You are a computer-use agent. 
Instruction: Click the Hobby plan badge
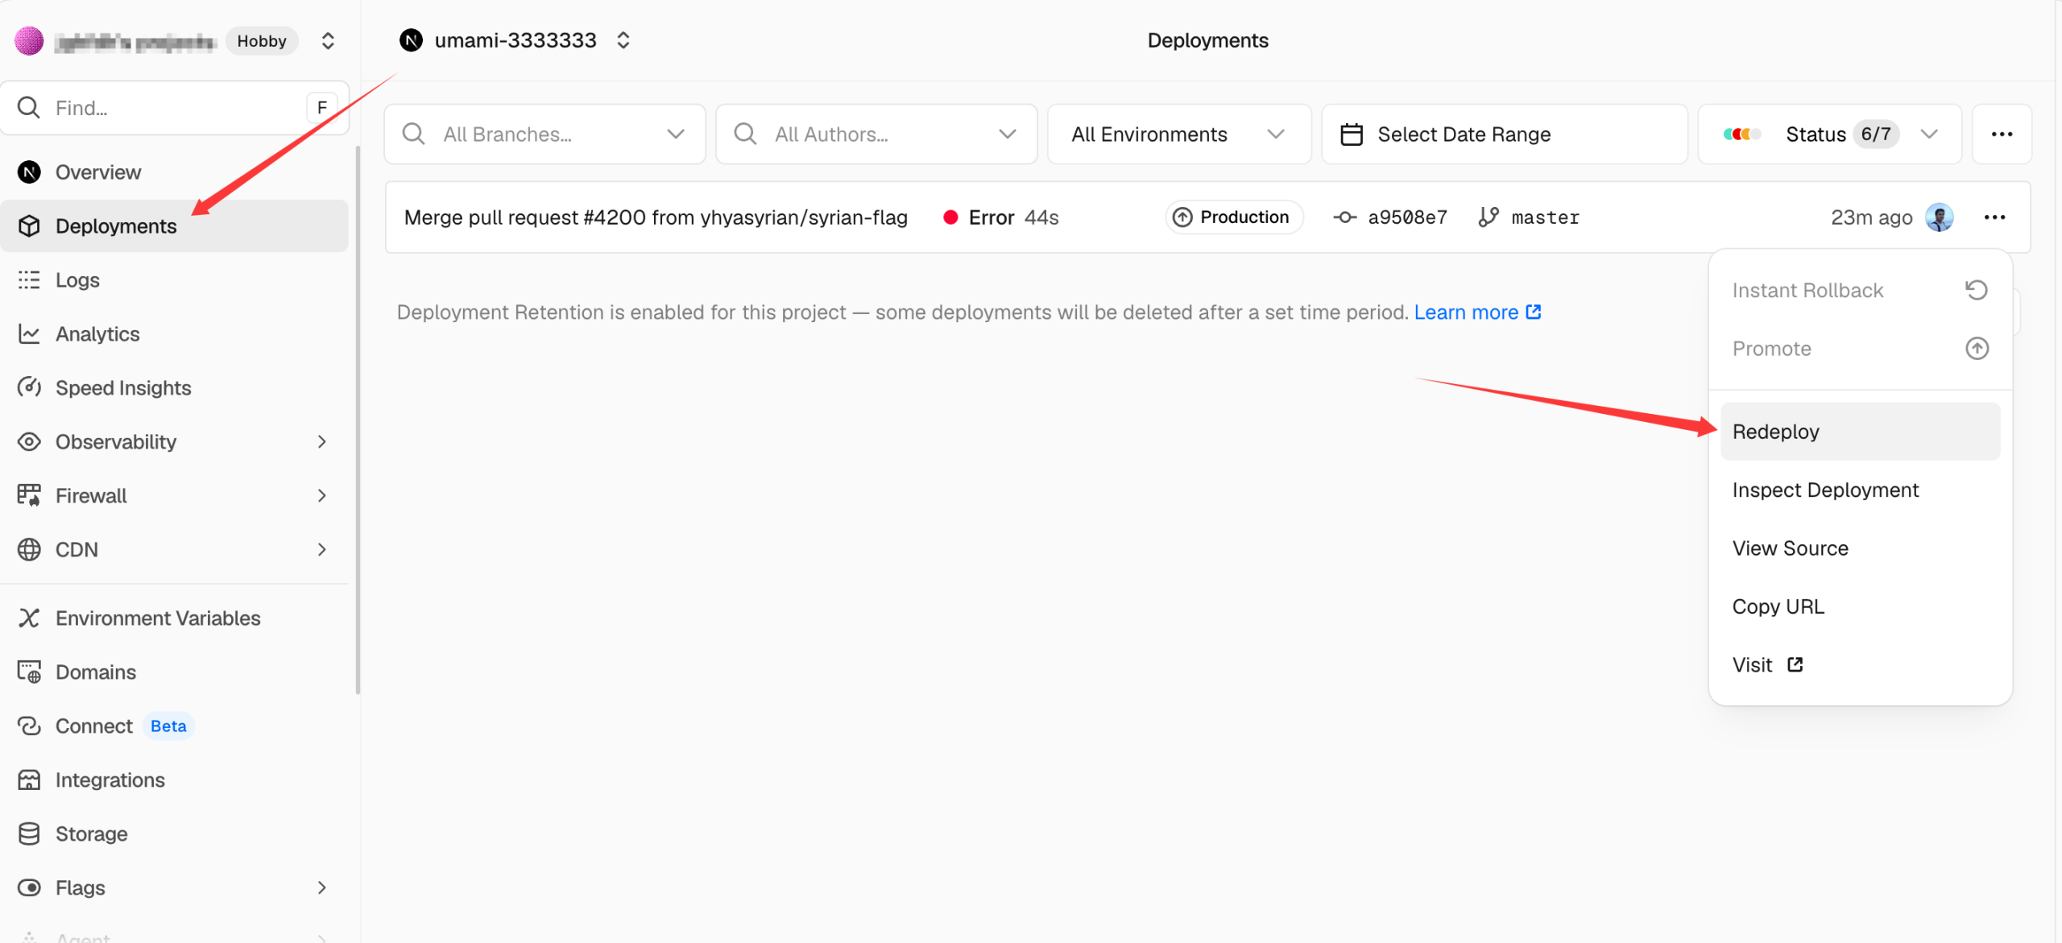(x=262, y=41)
